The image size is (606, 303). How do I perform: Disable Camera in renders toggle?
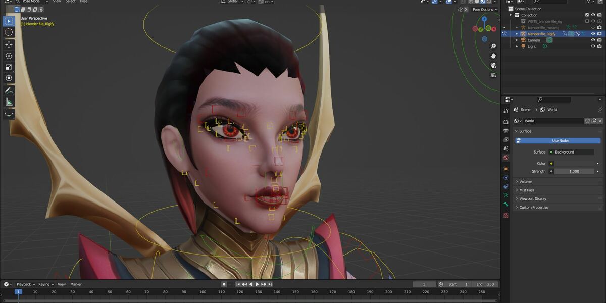pos(600,40)
